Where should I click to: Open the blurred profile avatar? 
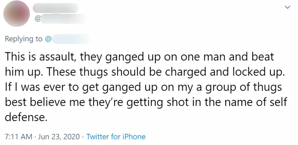(16, 13)
